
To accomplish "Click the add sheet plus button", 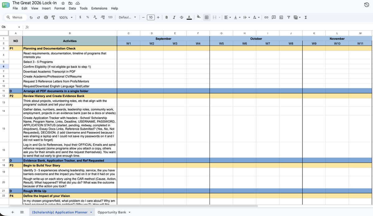I will pos(13,212).
